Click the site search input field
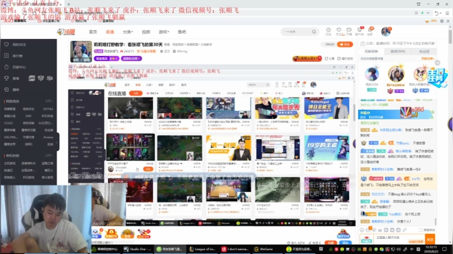The image size is (453, 254). [296, 31]
